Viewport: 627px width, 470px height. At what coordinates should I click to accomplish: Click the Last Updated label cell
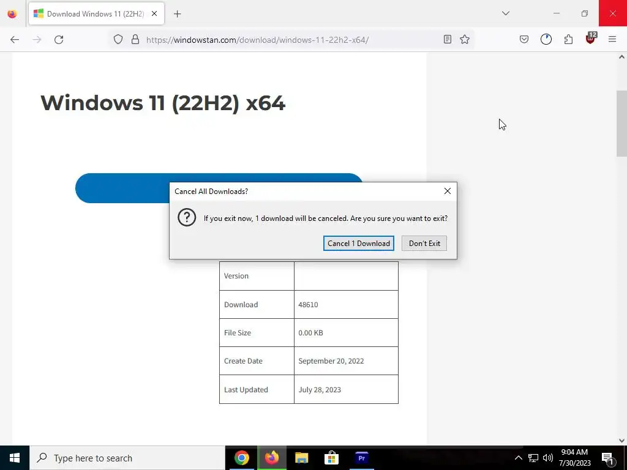[x=257, y=389]
